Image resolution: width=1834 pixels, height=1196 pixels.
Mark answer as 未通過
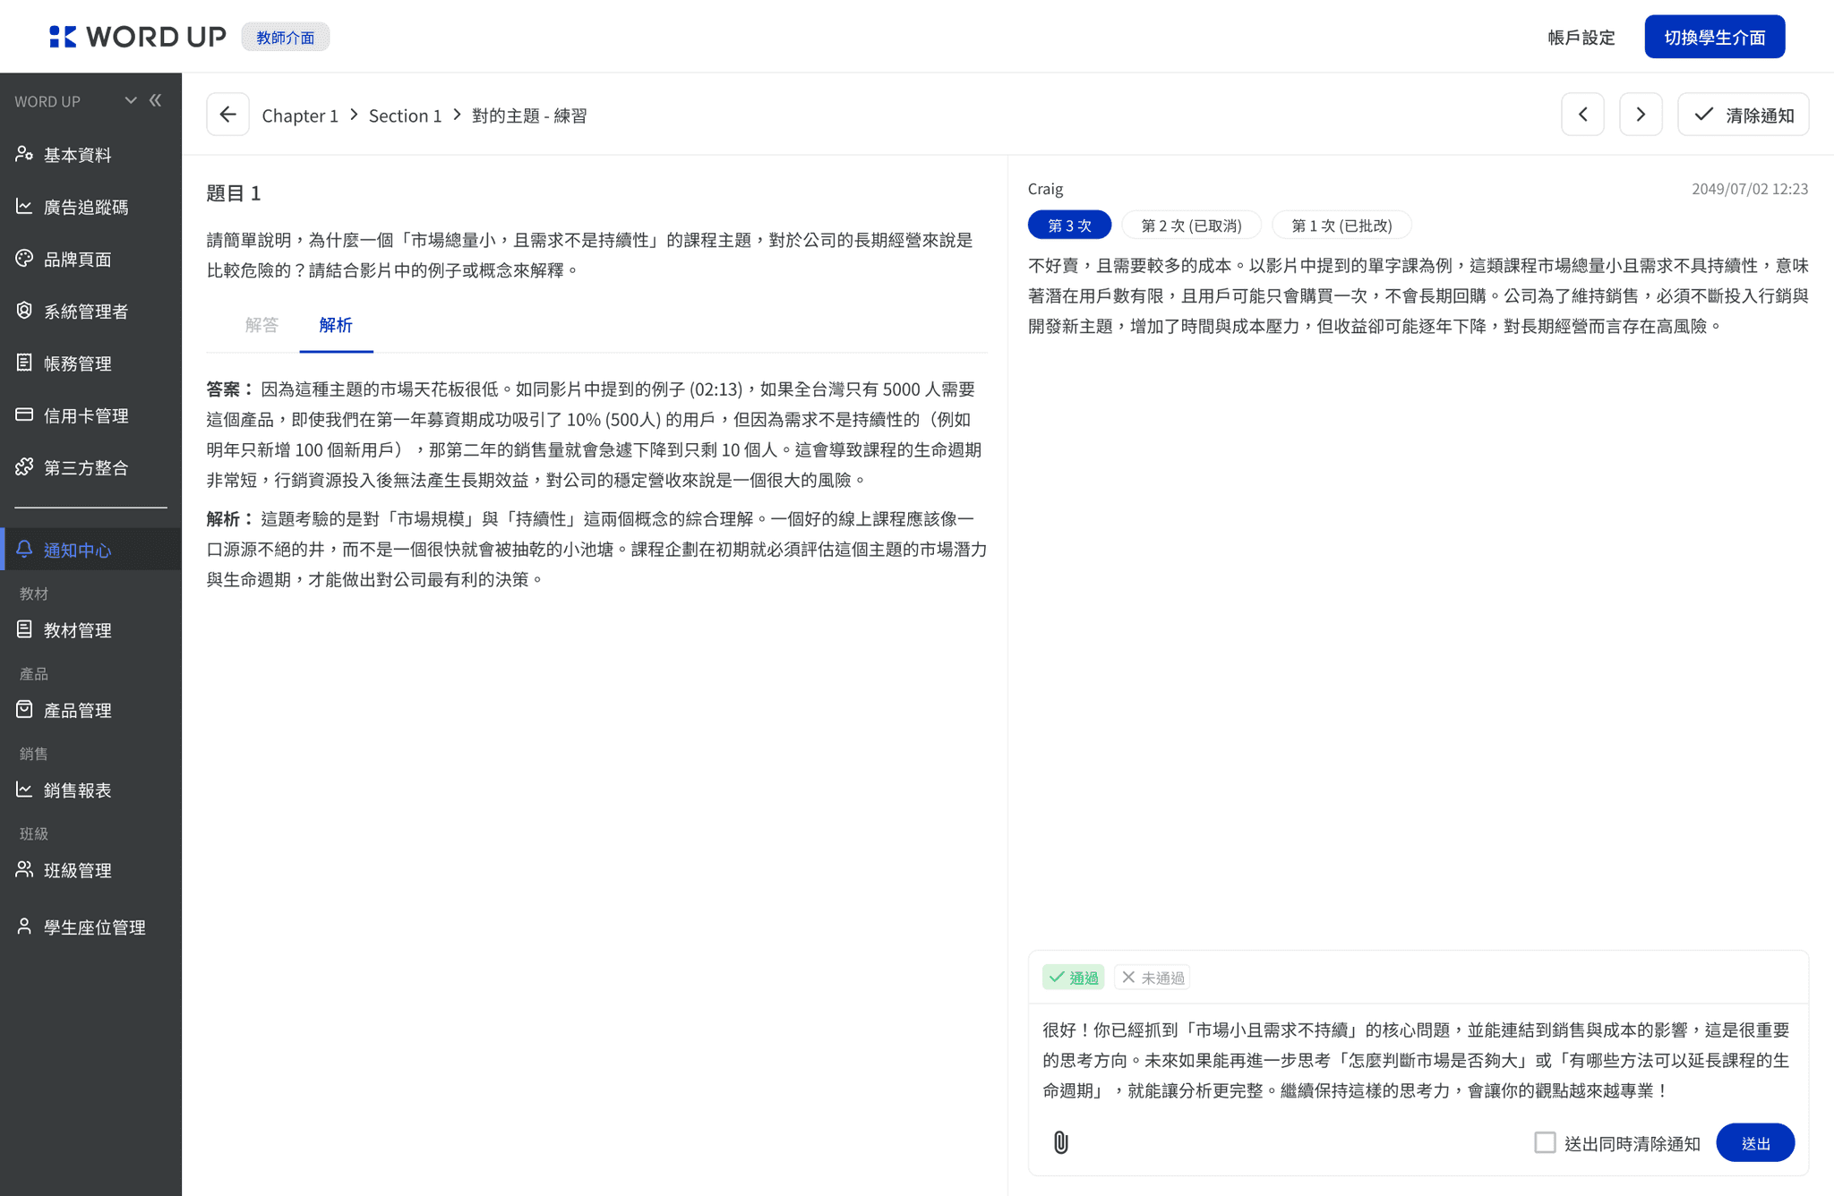[1153, 978]
